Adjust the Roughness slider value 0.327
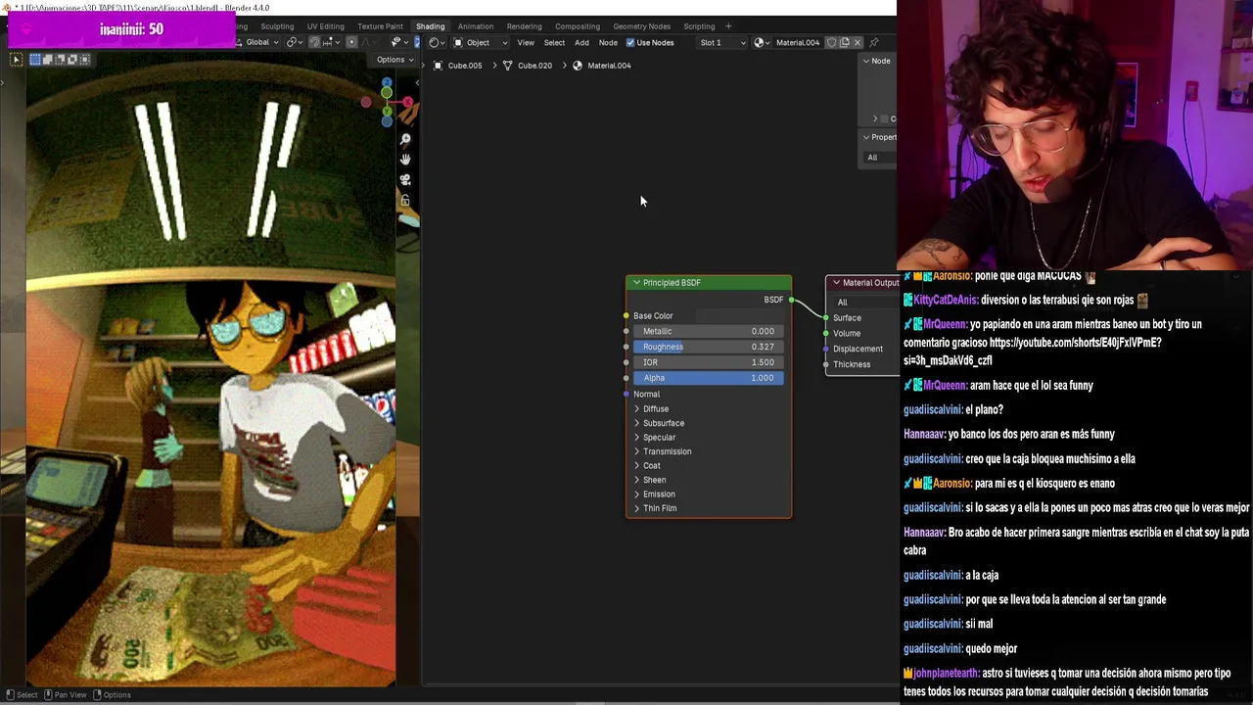Screen dimensions: 1253x705 709,347
